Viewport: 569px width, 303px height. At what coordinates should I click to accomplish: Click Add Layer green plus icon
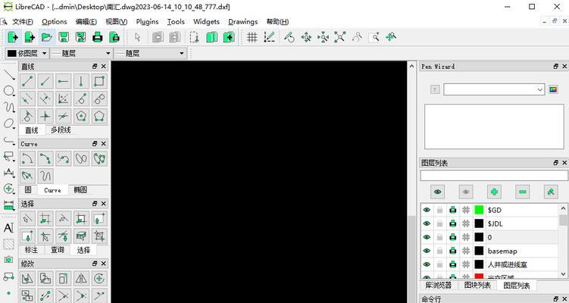point(494,192)
